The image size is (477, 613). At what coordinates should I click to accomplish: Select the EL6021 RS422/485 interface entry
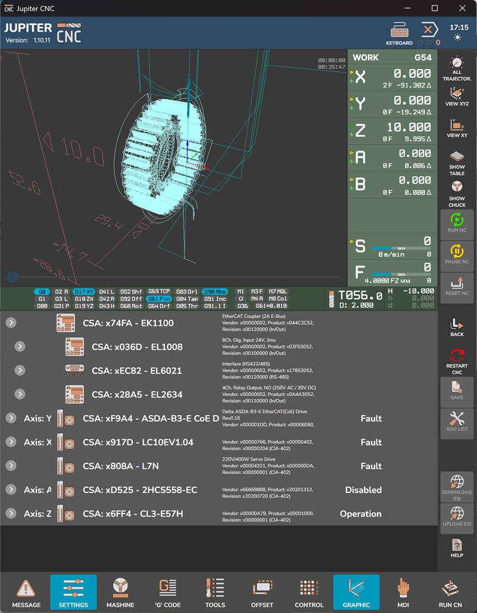(x=137, y=371)
